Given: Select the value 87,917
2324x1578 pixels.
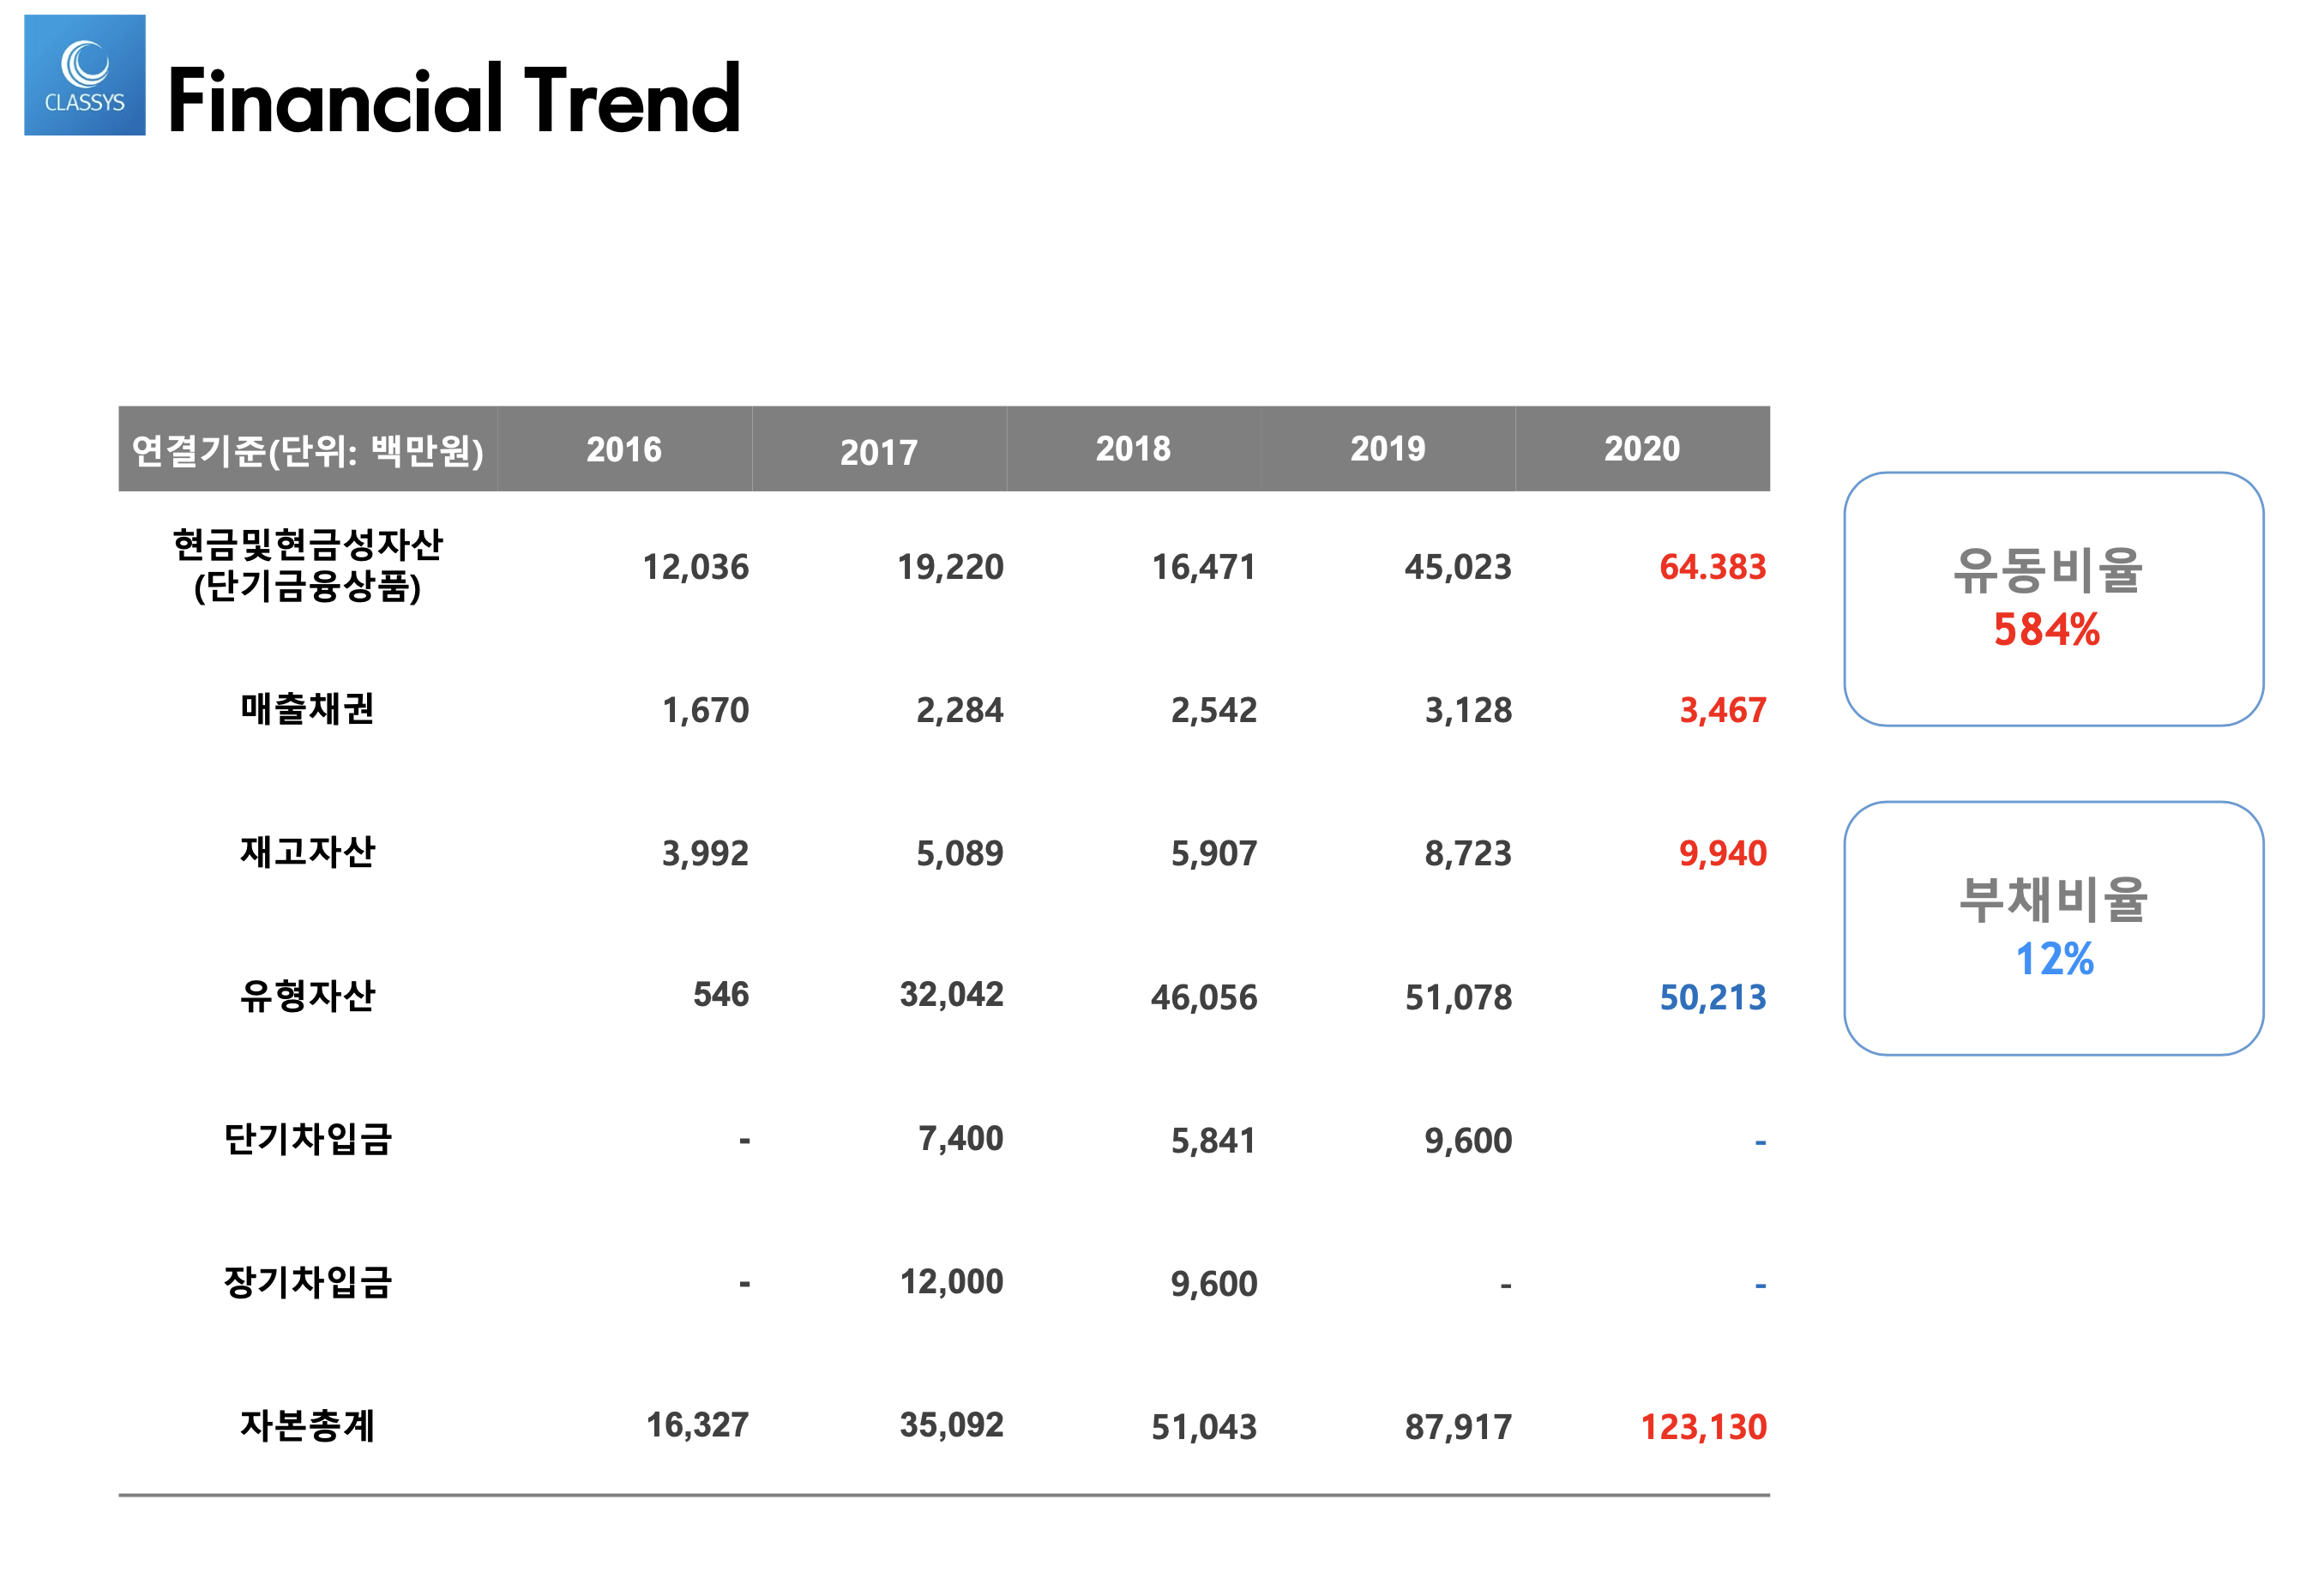Looking at the screenshot, I should click(x=1459, y=1427).
